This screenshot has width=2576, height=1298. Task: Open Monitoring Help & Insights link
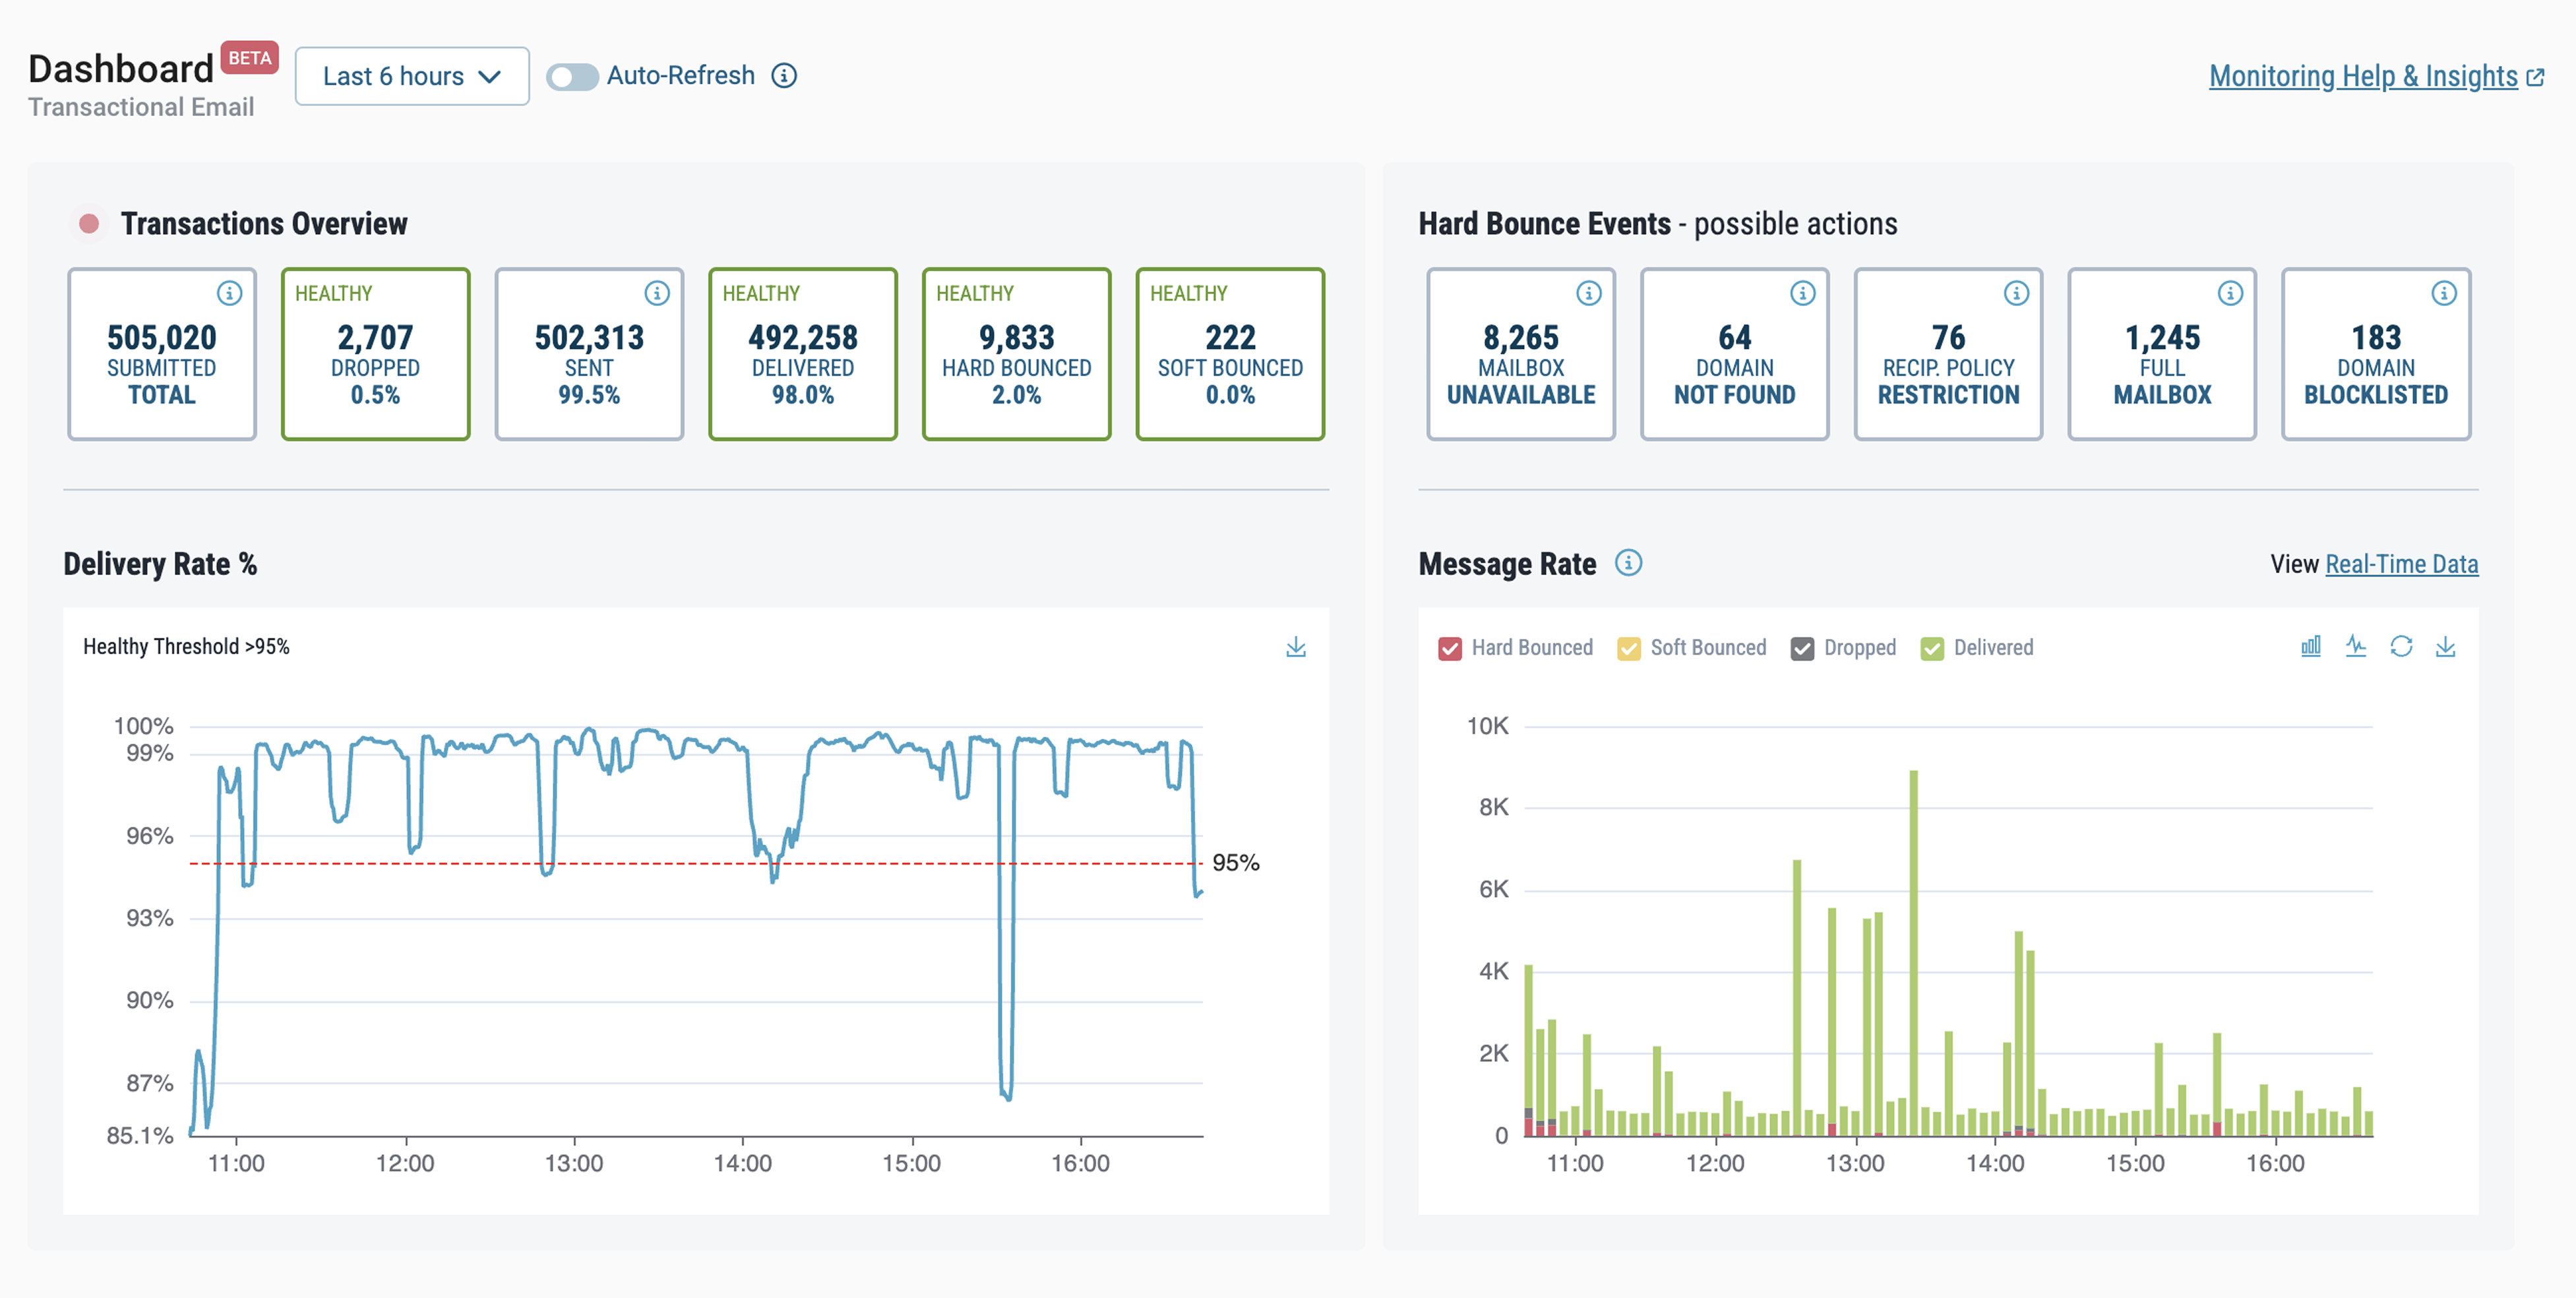coord(2363,76)
